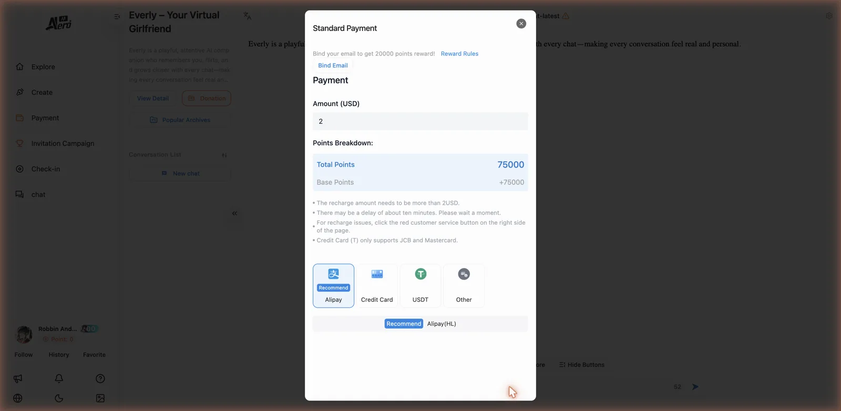Screen dimensions: 841x411
Task: Click the conversation list sort icon
Action: click(x=224, y=155)
